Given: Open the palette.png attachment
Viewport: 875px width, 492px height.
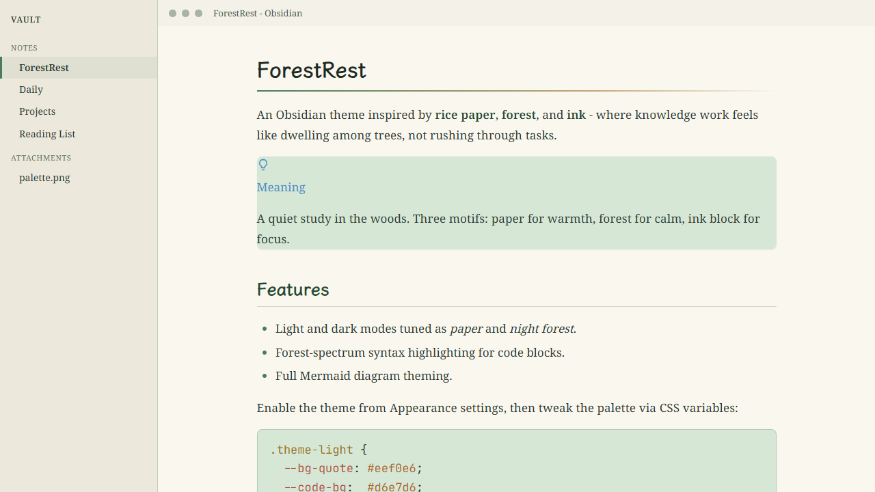Looking at the screenshot, I should coord(79,178).
